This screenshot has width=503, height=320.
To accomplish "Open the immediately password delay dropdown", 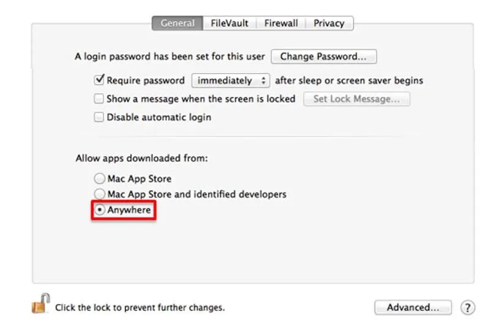I will point(230,80).
